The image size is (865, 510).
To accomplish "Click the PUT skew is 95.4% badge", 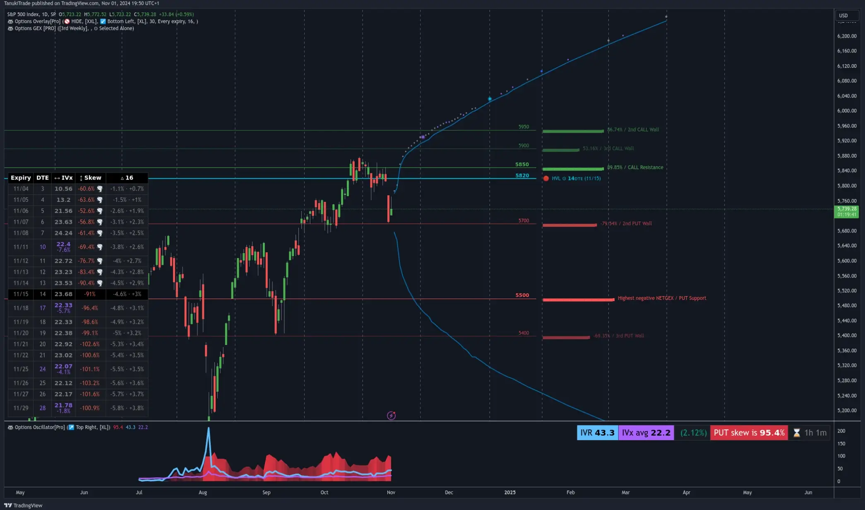I will click(x=749, y=433).
